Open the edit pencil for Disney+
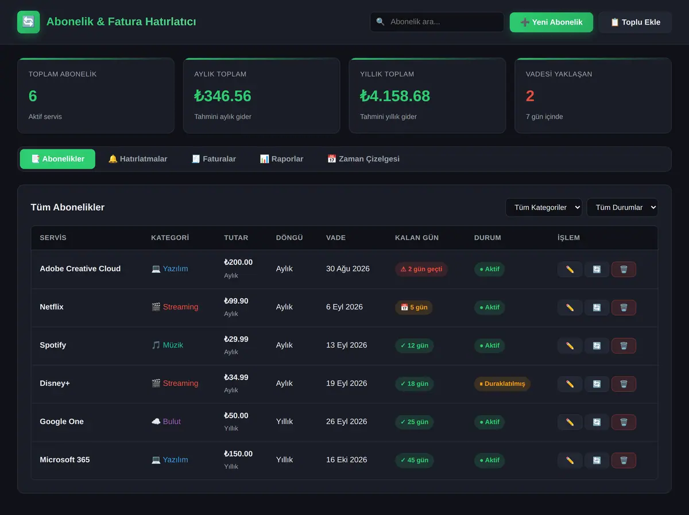Viewport: 689px width, 515px height. click(x=570, y=384)
